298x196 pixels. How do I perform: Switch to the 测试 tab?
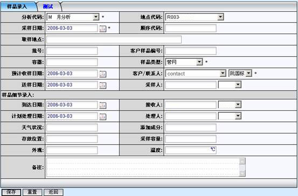48,6
